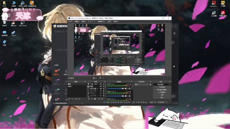
Task: Add a new source with plus icon
Action: tap(89, 99)
